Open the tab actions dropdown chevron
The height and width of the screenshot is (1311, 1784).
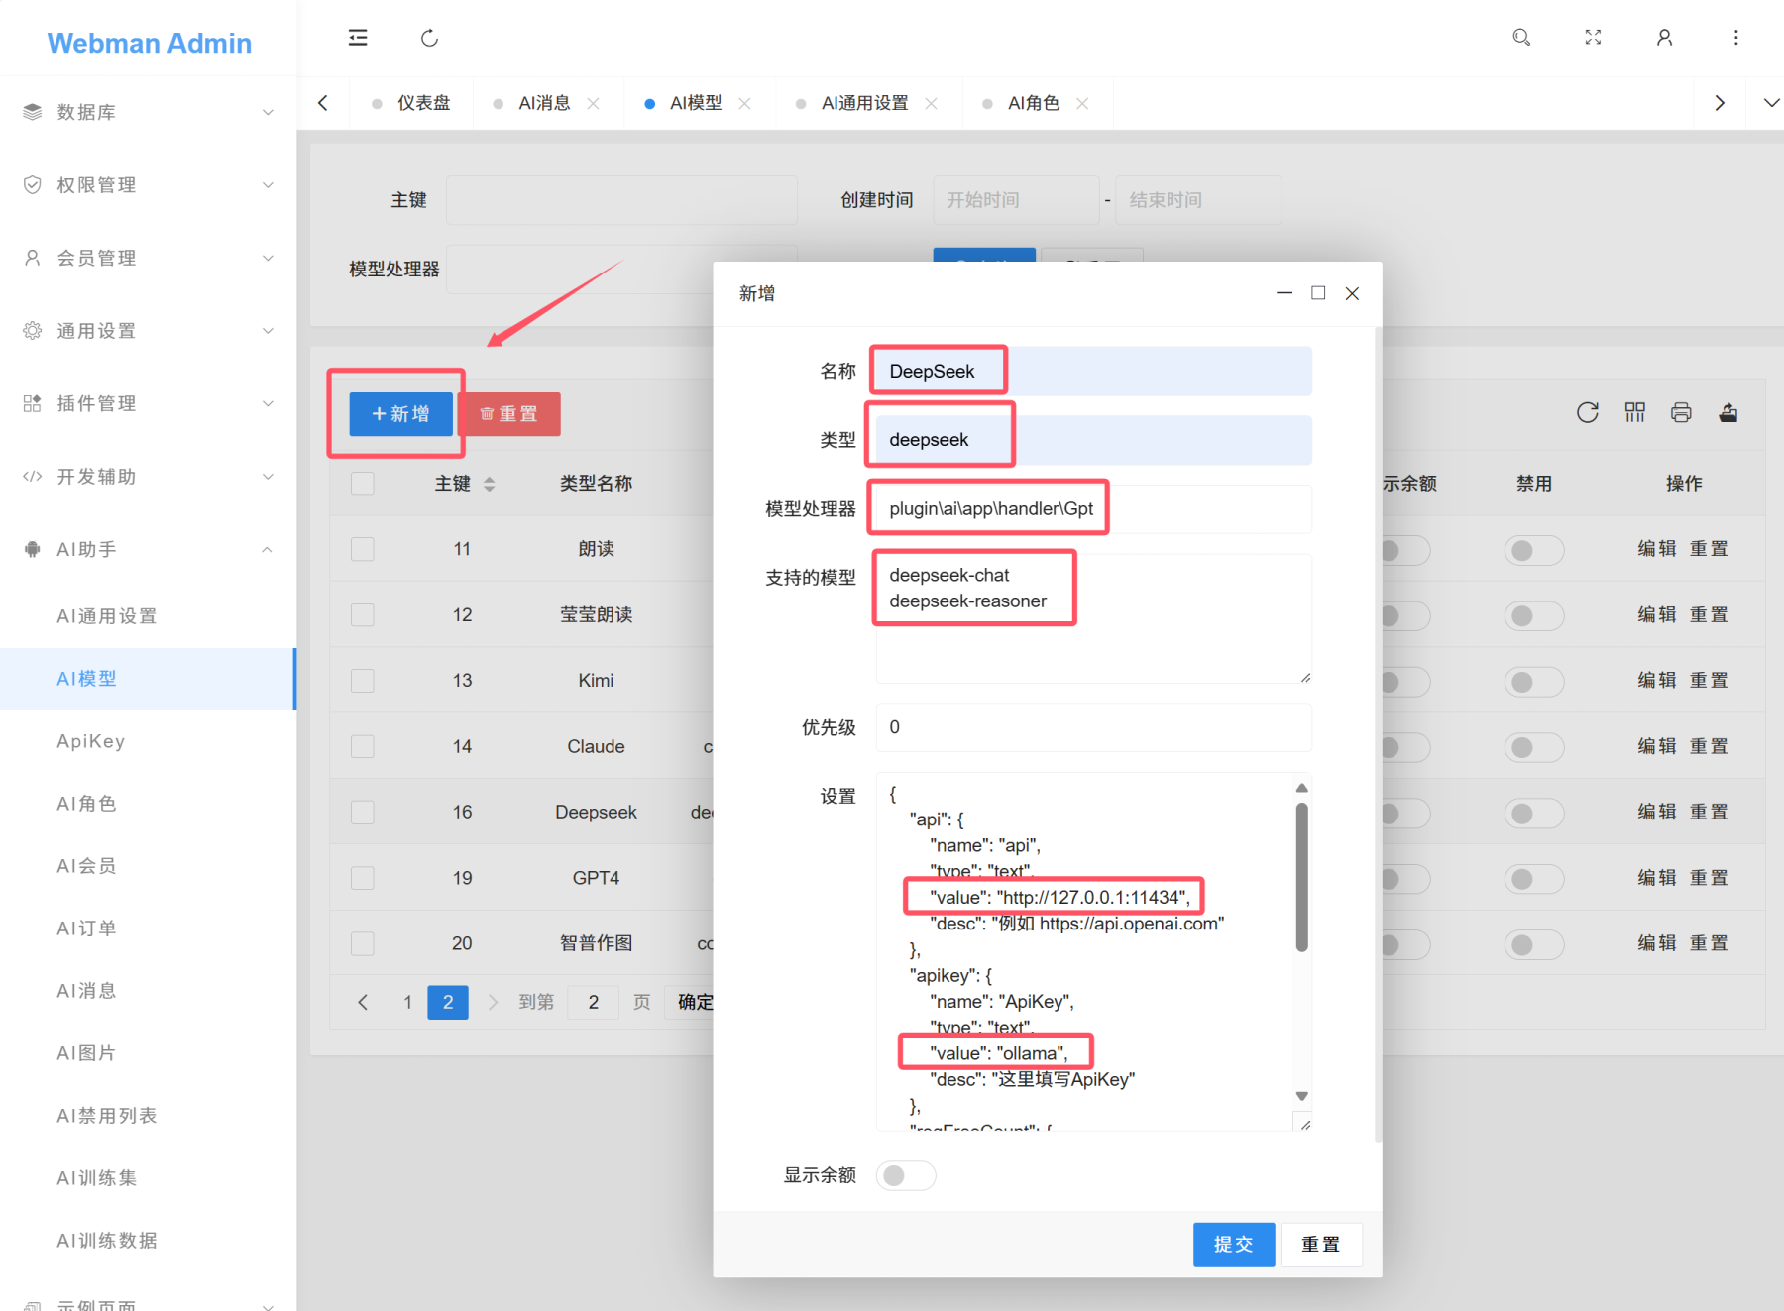[x=1771, y=103]
